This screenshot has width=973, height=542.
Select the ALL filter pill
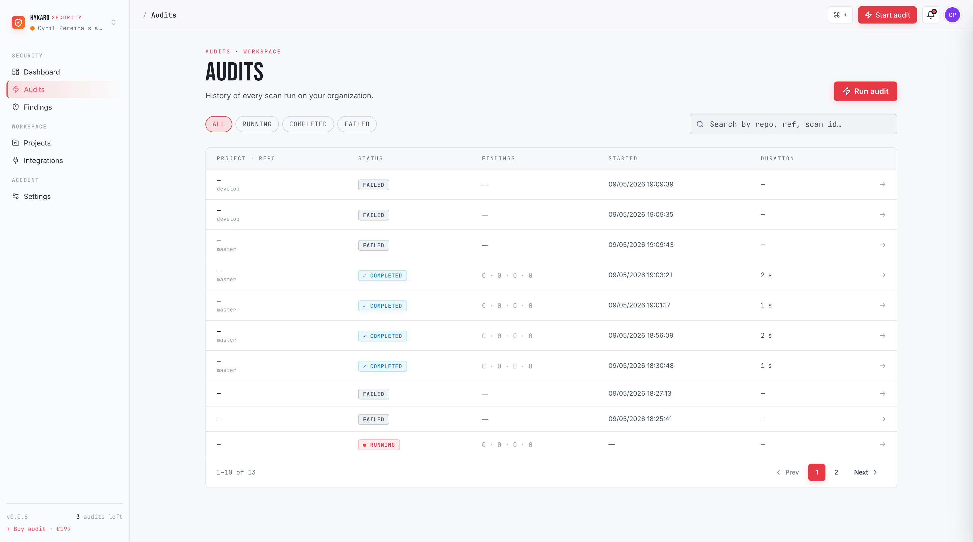[219, 124]
